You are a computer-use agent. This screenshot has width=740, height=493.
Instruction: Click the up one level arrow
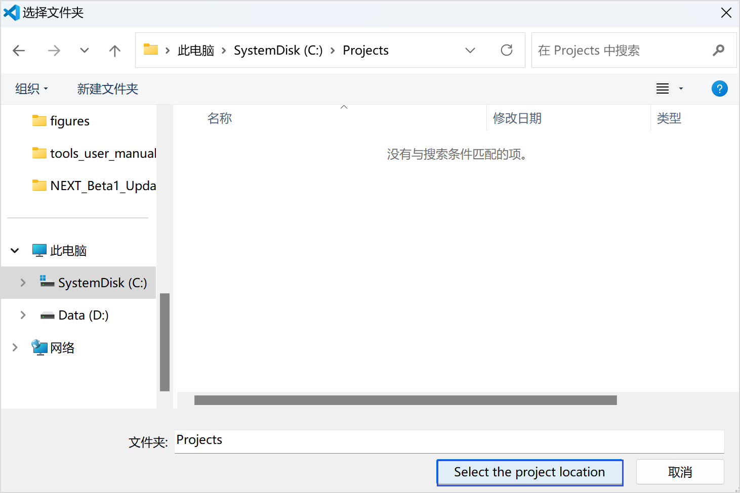[114, 50]
